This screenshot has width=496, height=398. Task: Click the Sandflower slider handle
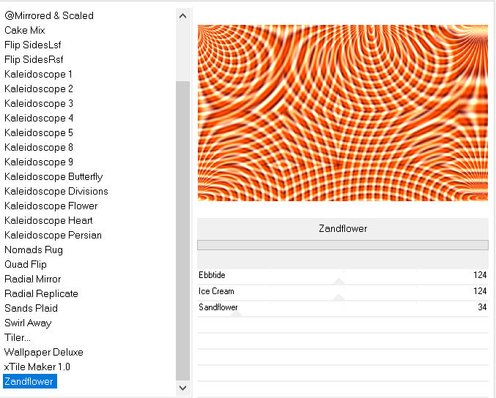click(x=238, y=313)
